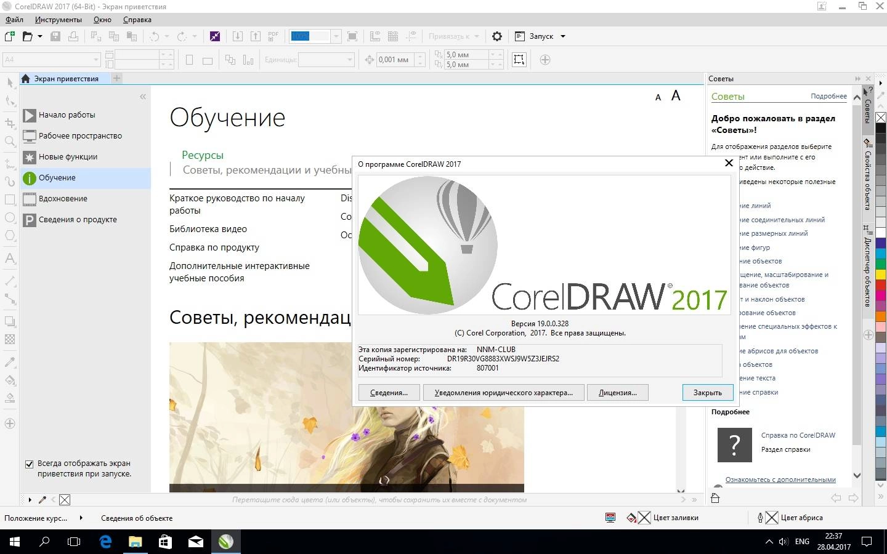
Task: Select the Rectangle tool in toolbox
Action: click(x=10, y=199)
